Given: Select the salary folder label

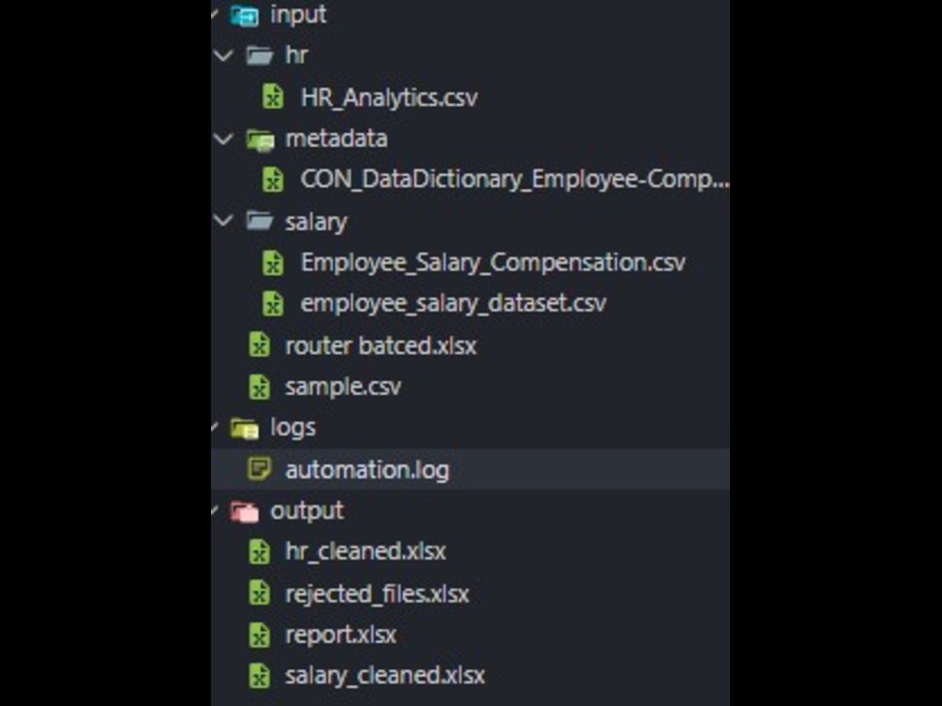Looking at the screenshot, I should [x=316, y=222].
